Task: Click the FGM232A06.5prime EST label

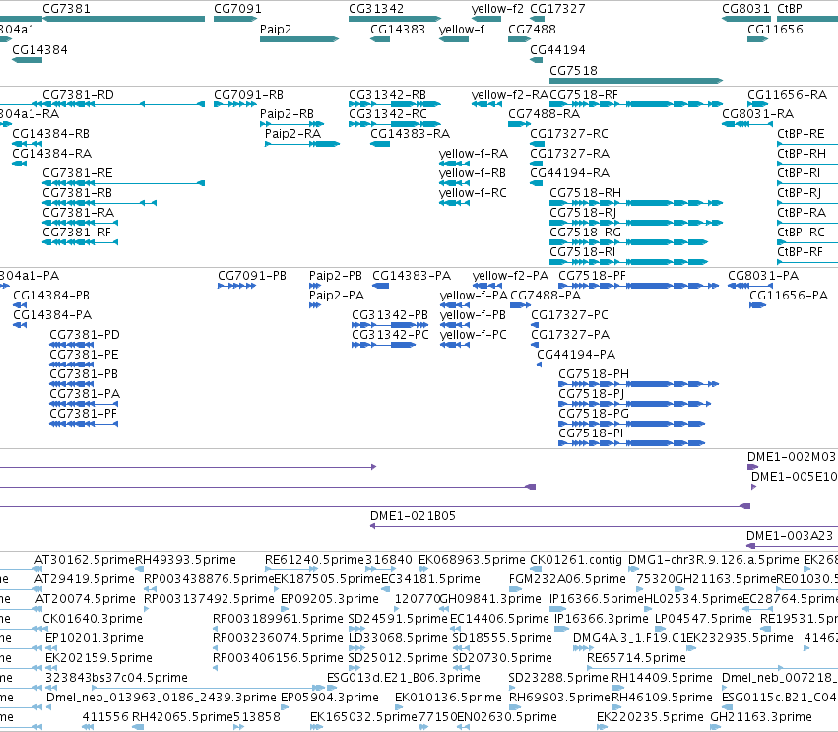Action: tap(567, 579)
